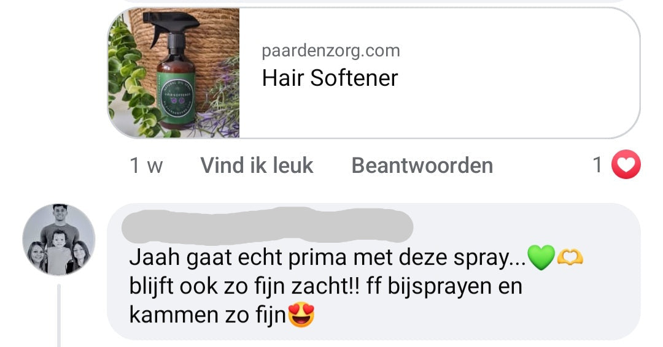
Task: Open the red heart reaction icon
Action: (626, 164)
